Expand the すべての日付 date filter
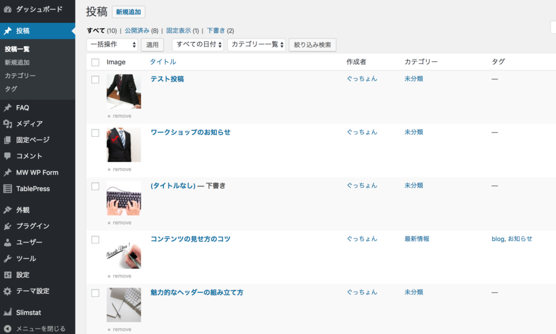This screenshot has height=334, width=556. pyautogui.click(x=198, y=45)
